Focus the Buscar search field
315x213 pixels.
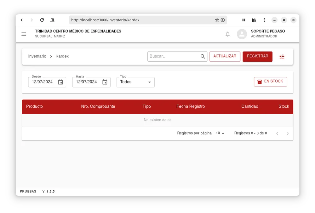coord(177,56)
